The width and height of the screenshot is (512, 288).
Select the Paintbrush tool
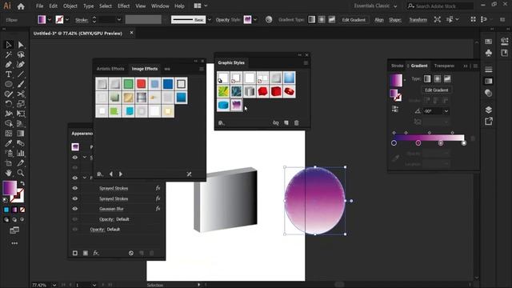tap(21, 84)
